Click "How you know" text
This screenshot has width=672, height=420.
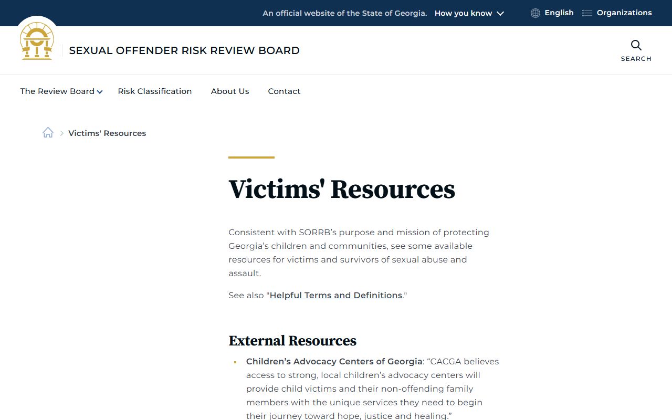coord(463,13)
